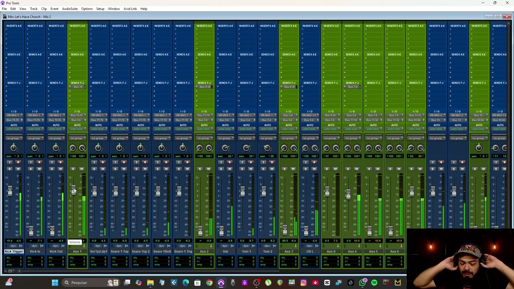Open Kick Out automation mode selector
This screenshot has height=289, width=514.
click(56, 129)
